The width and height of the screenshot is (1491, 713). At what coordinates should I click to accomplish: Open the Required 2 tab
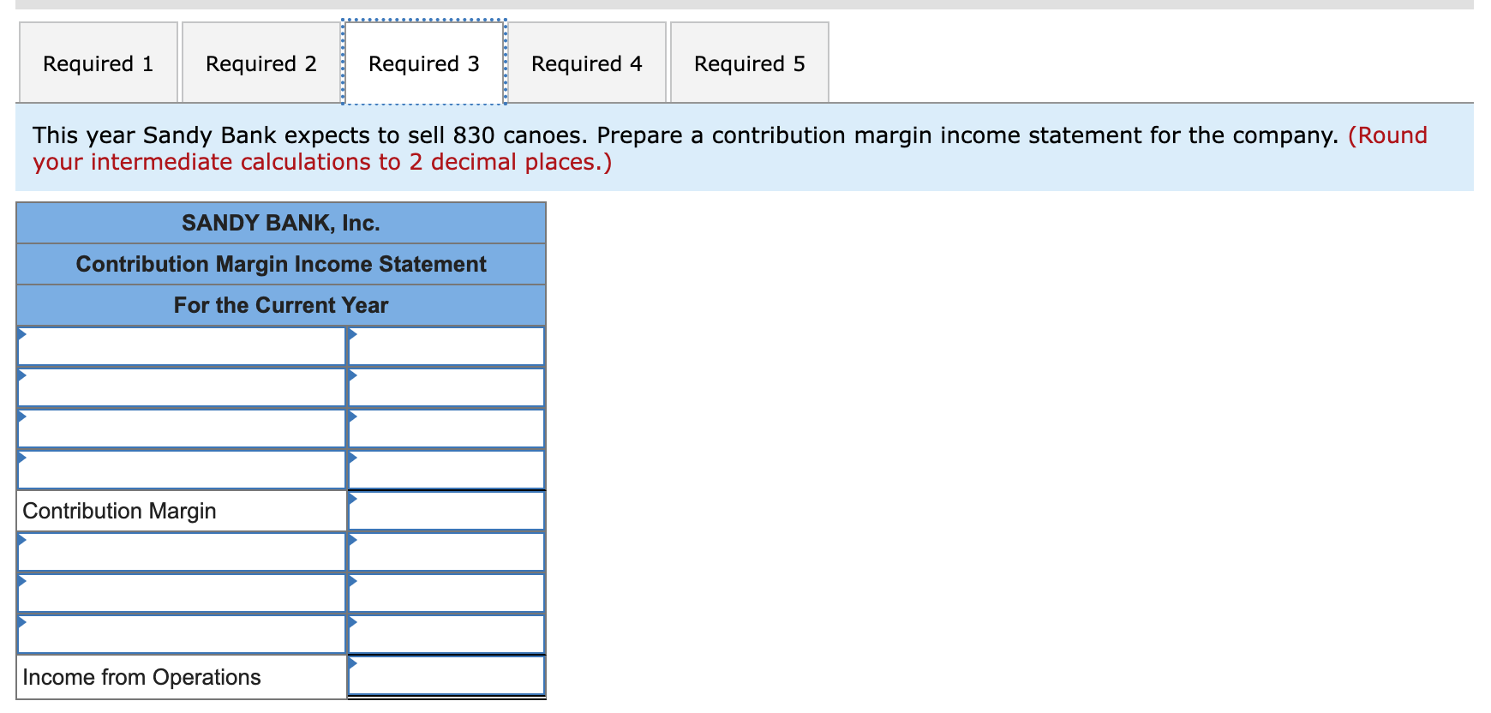(260, 63)
